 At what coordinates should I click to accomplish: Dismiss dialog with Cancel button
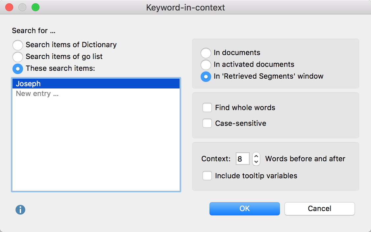(320, 209)
